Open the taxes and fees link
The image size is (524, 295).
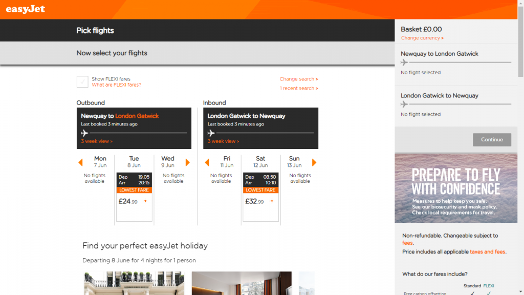coord(488,252)
